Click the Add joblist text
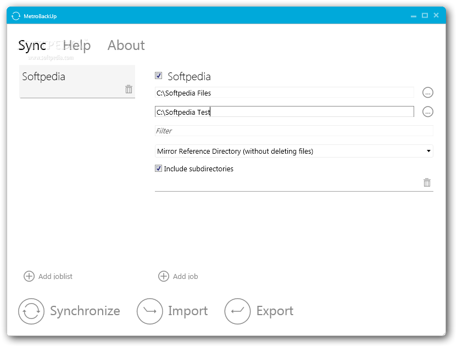 (55, 276)
